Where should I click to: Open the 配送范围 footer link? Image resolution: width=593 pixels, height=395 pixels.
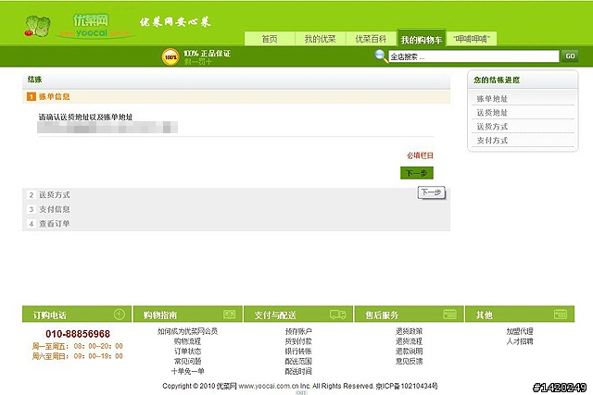(x=298, y=361)
